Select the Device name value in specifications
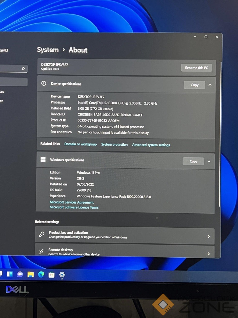 click(x=91, y=97)
